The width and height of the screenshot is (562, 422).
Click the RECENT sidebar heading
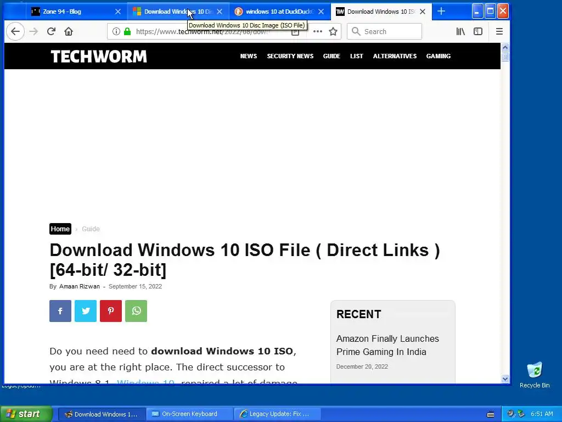(x=358, y=314)
